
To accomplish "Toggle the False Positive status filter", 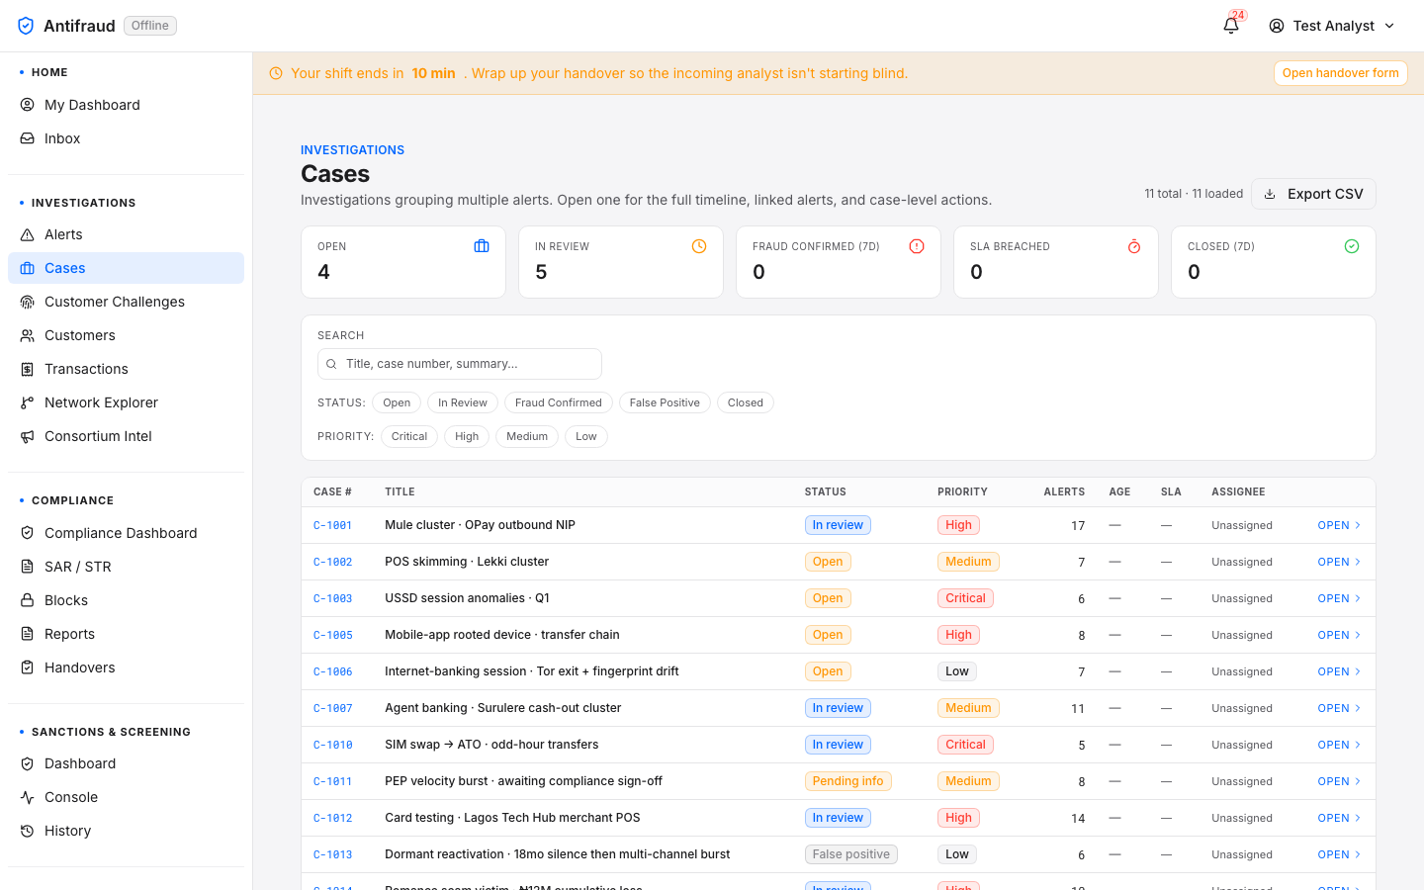I will pyautogui.click(x=665, y=402).
